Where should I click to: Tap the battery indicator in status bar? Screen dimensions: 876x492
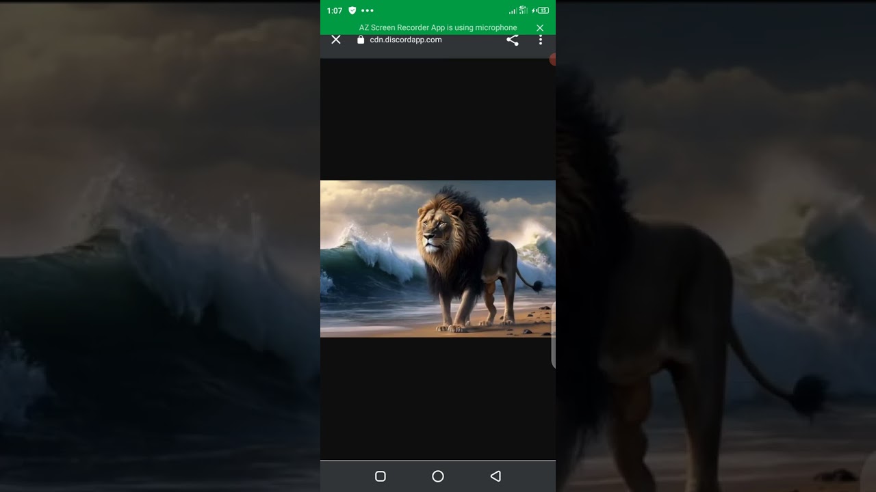[x=541, y=10]
